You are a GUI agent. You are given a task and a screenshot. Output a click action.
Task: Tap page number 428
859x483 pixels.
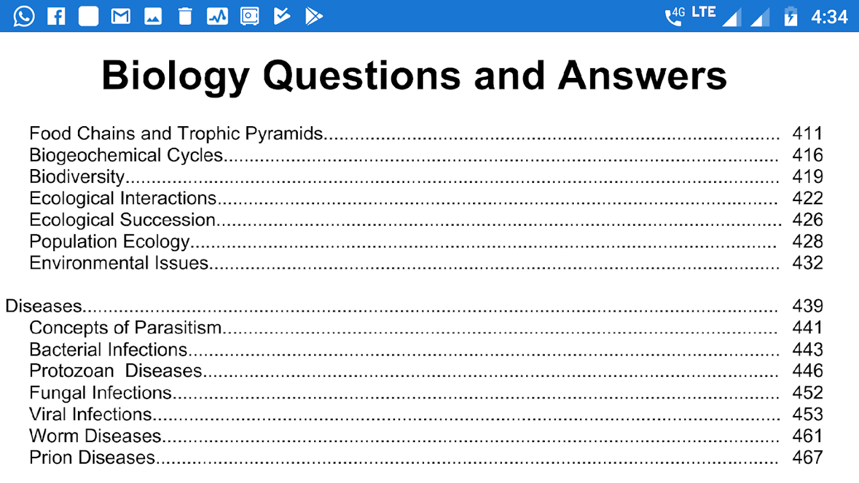[808, 241]
